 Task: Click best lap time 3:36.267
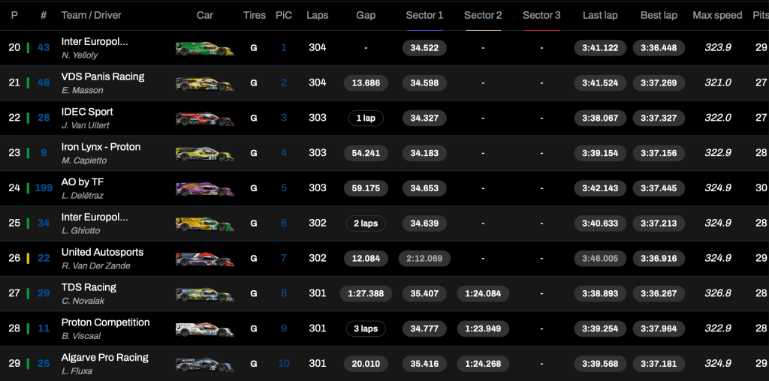pos(659,294)
